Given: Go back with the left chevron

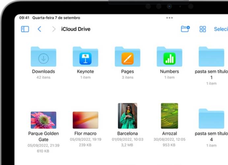Looking at the screenshot, I should tap(39, 29).
